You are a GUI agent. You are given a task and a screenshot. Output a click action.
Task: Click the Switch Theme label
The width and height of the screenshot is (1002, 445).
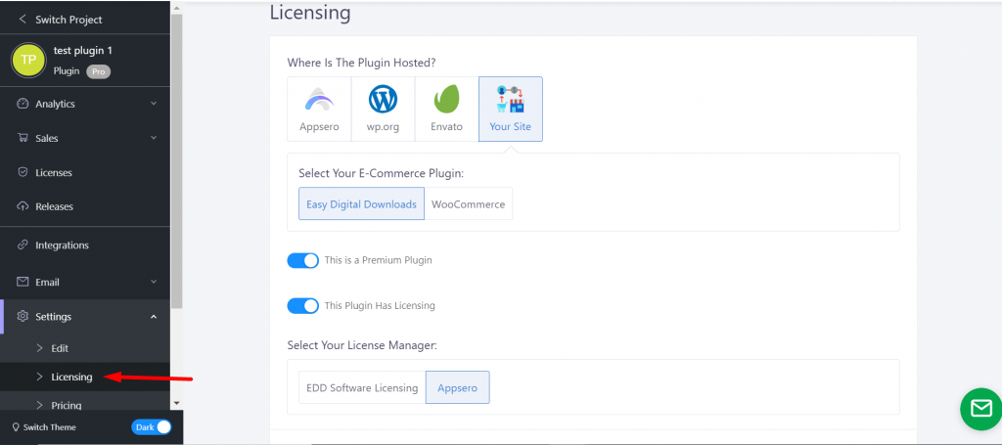point(49,427)
